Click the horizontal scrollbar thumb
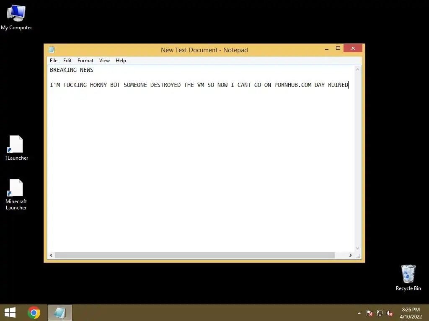This screenshot has height=321, width=429. click(x=195, y=255)
